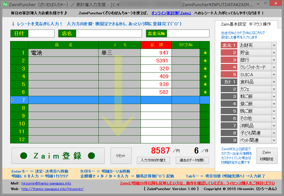The height and width of the screenshot is (196, 284).
Task: Click the amount cell showing 320
Action: [x=156, y=69]
